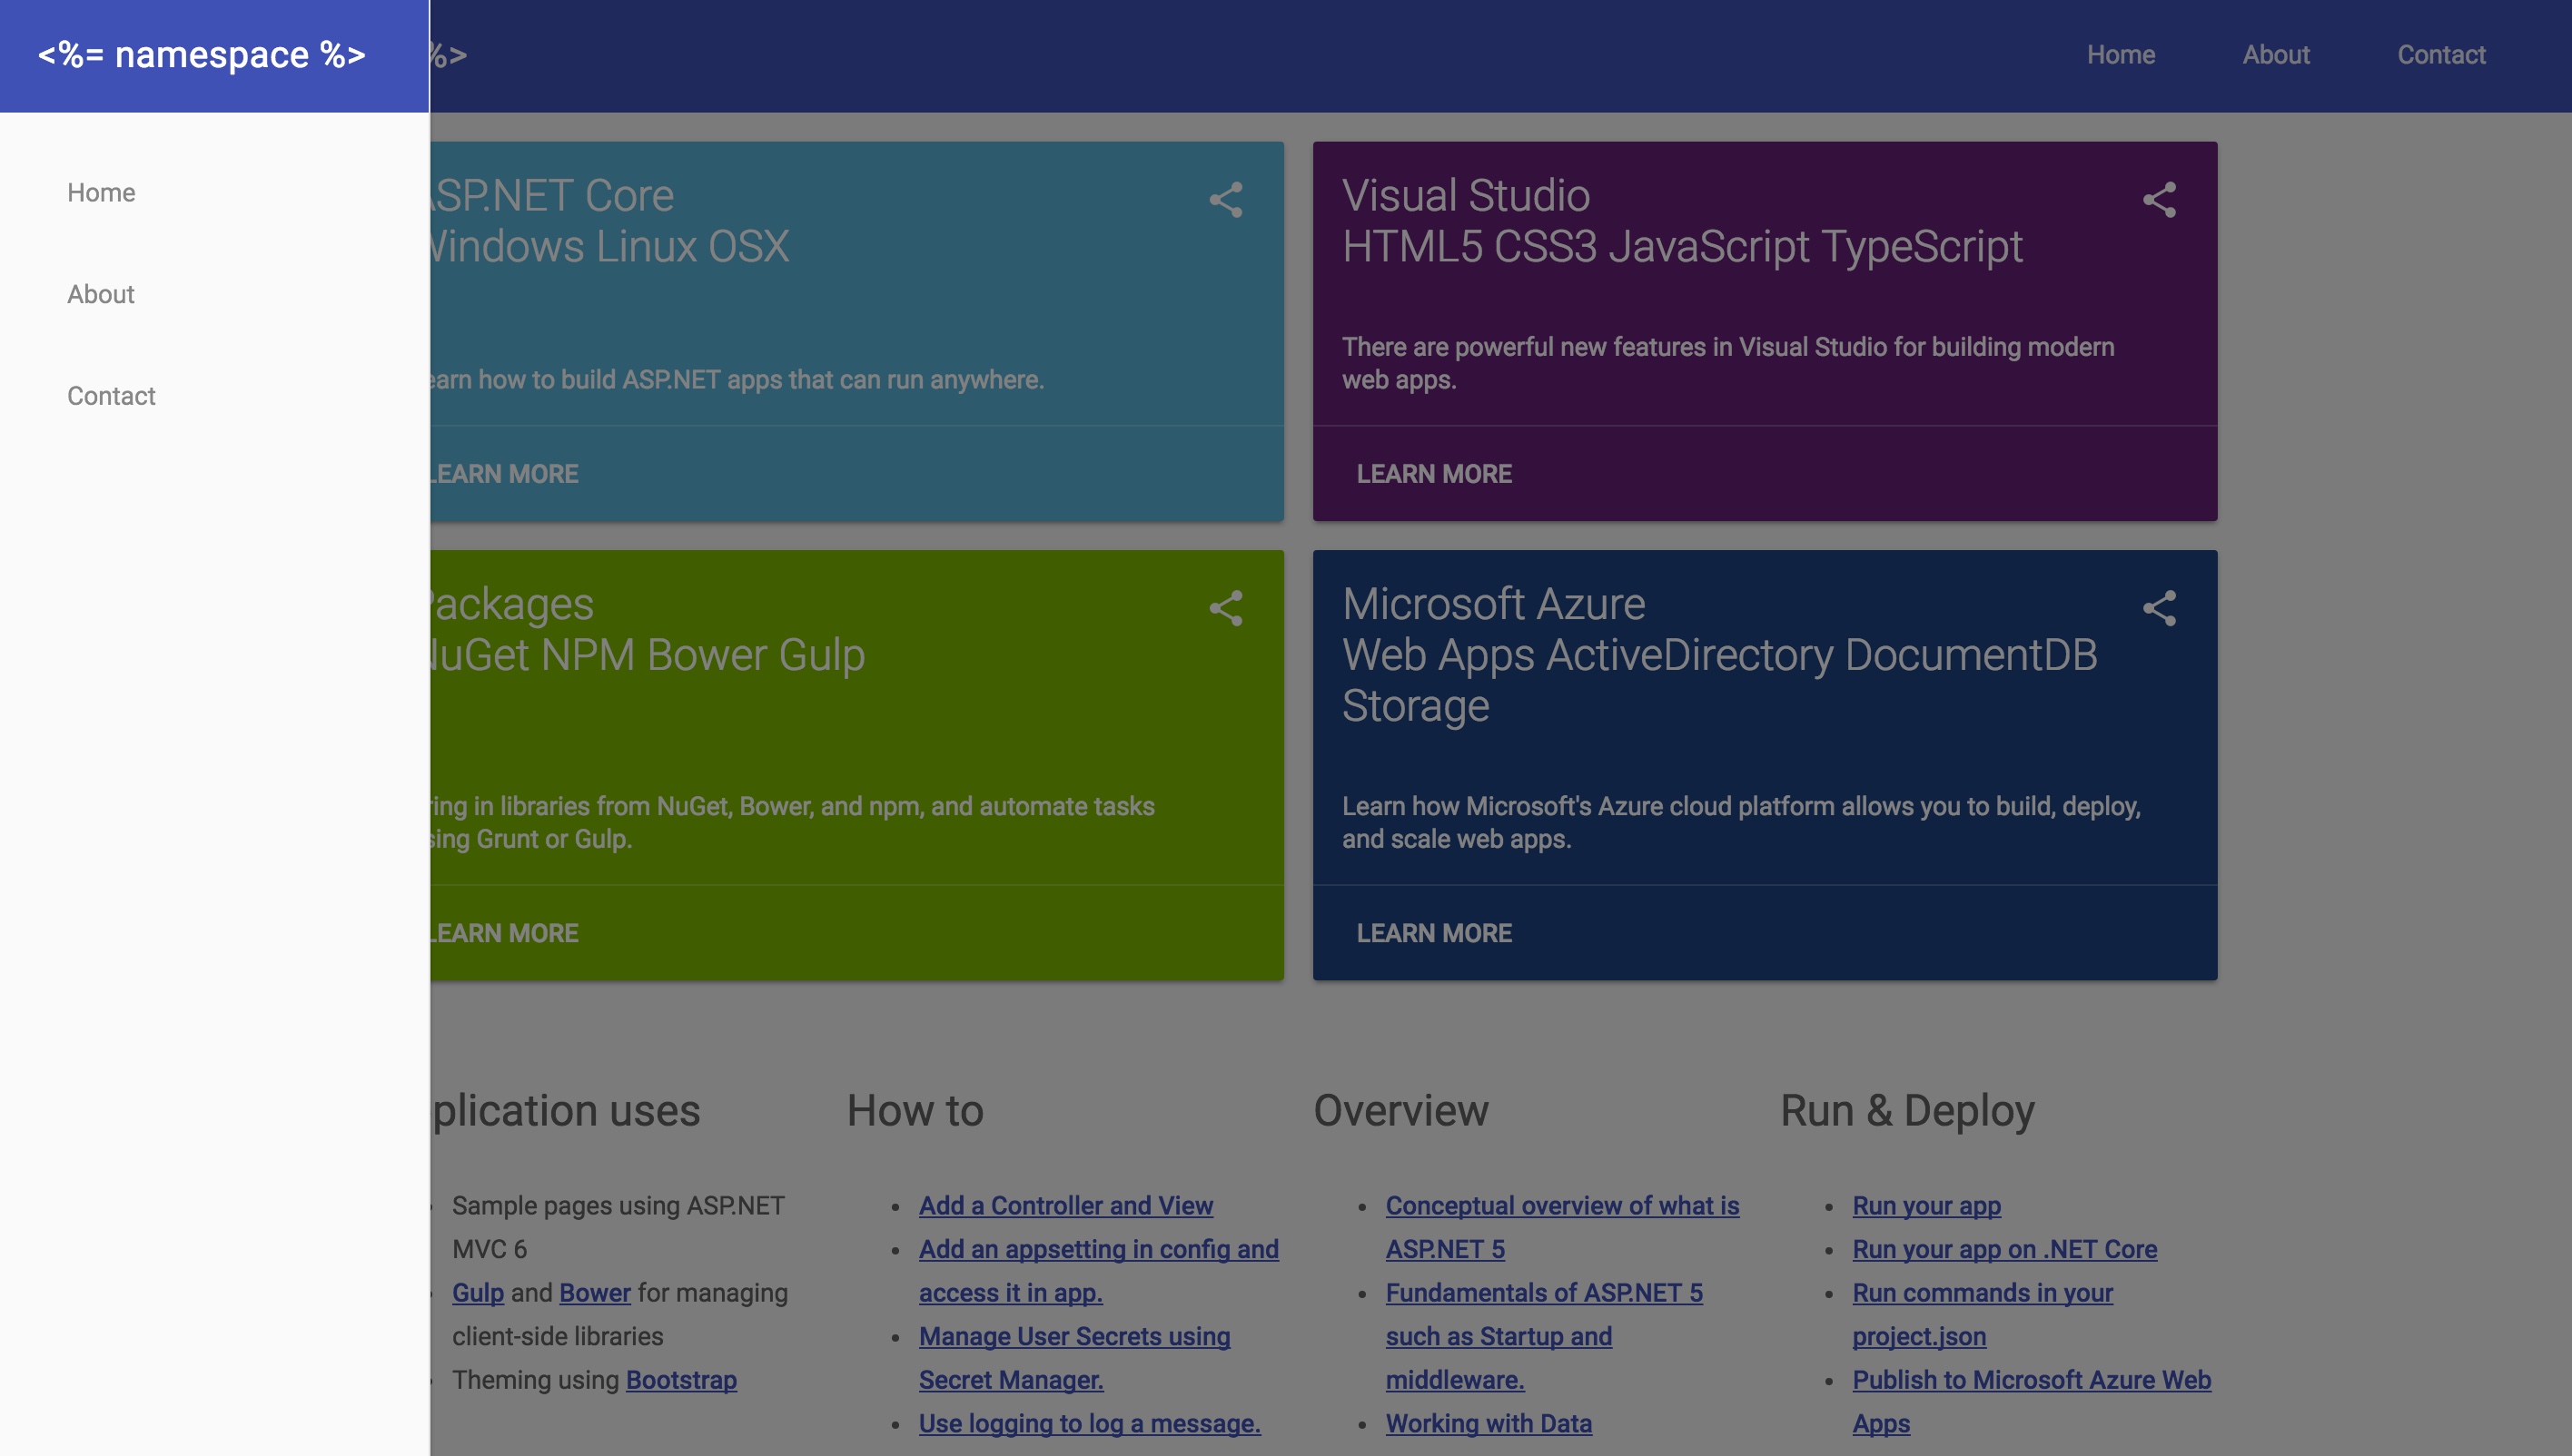Click the namespace title in drawer header
The image size is (2572, 1456).
[203, 55]
